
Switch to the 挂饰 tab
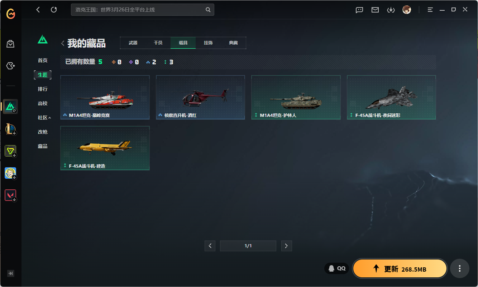(x=208, y=43)
